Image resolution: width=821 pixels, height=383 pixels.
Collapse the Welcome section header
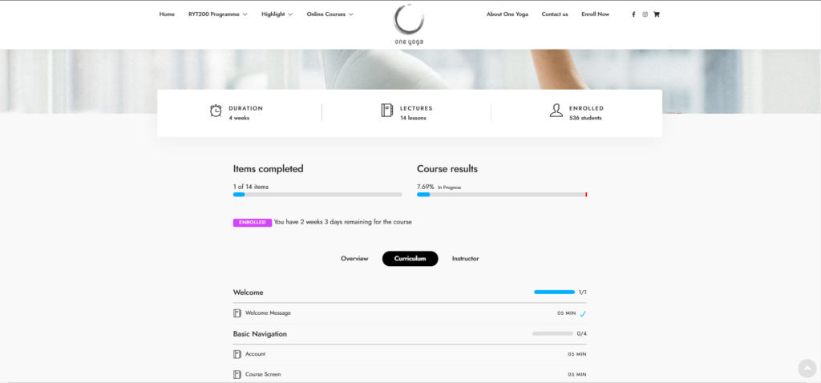(410, 292)
